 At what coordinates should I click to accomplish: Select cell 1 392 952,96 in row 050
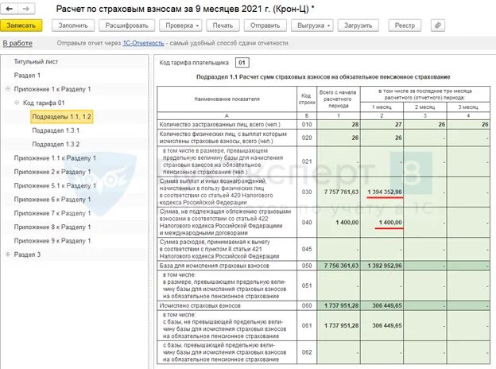click(382, 266)
